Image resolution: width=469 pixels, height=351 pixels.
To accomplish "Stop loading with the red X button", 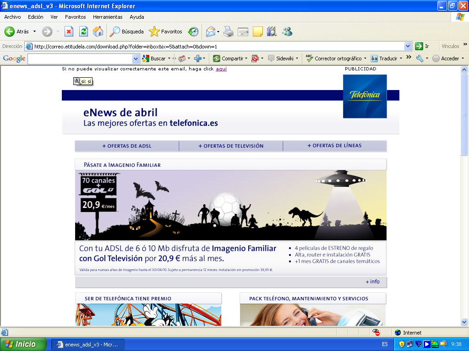I will point(69,32).
